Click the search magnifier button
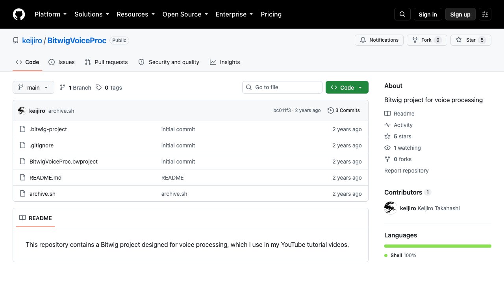This screenshot has width=504, height=283. click(x=402, y=14)
